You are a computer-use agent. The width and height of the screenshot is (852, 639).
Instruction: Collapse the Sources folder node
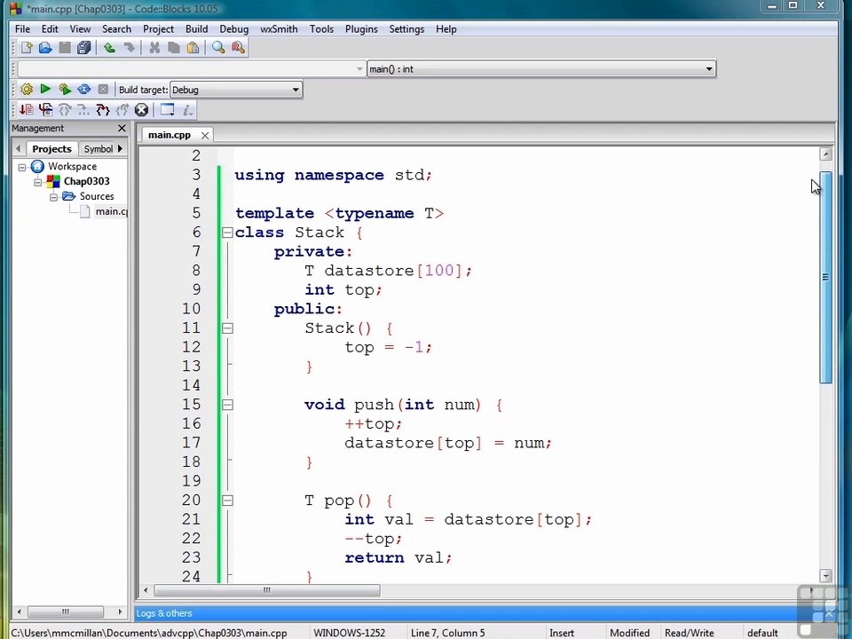tap(53, 197)
